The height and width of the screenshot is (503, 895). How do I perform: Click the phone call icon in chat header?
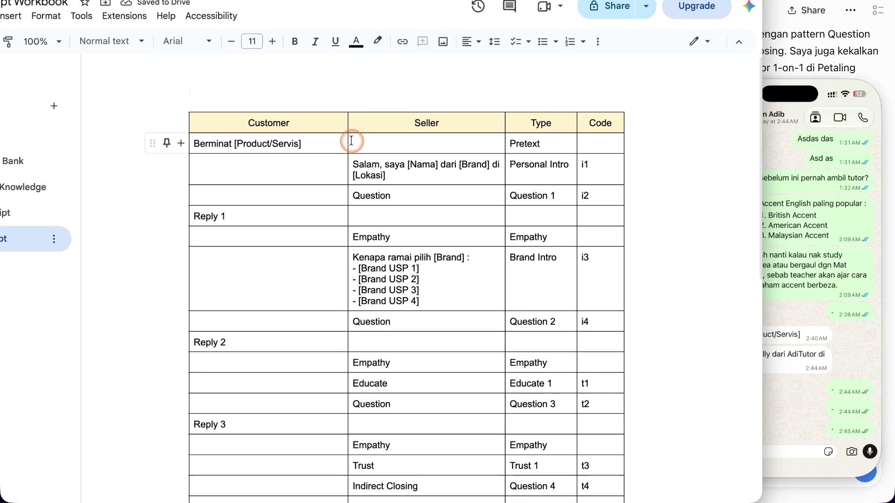click(x=863, y=117)
